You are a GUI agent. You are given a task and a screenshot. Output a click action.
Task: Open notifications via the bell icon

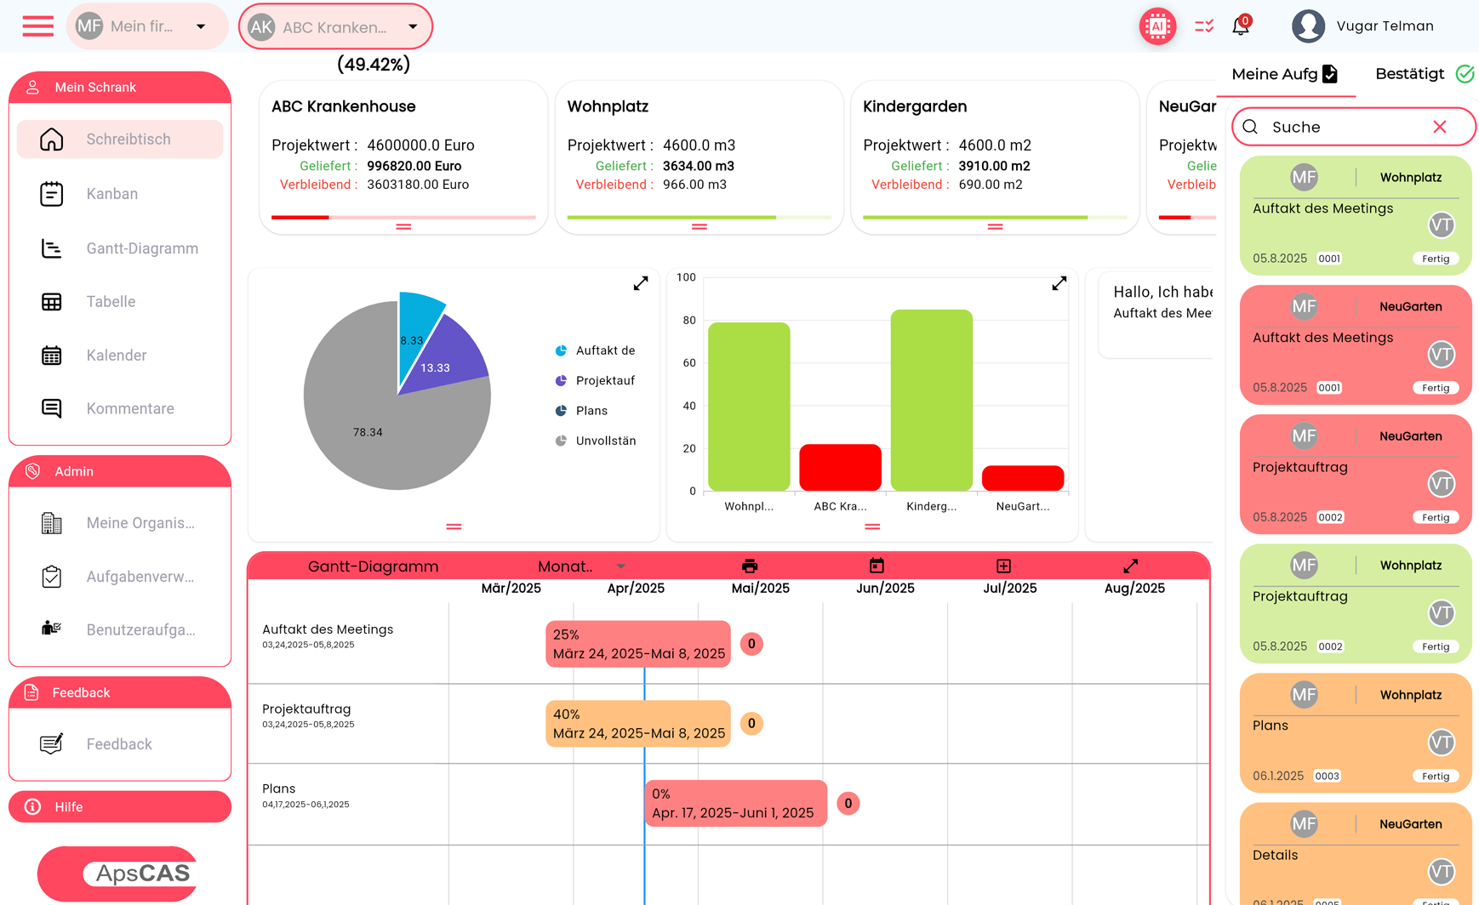point(1240,26)
